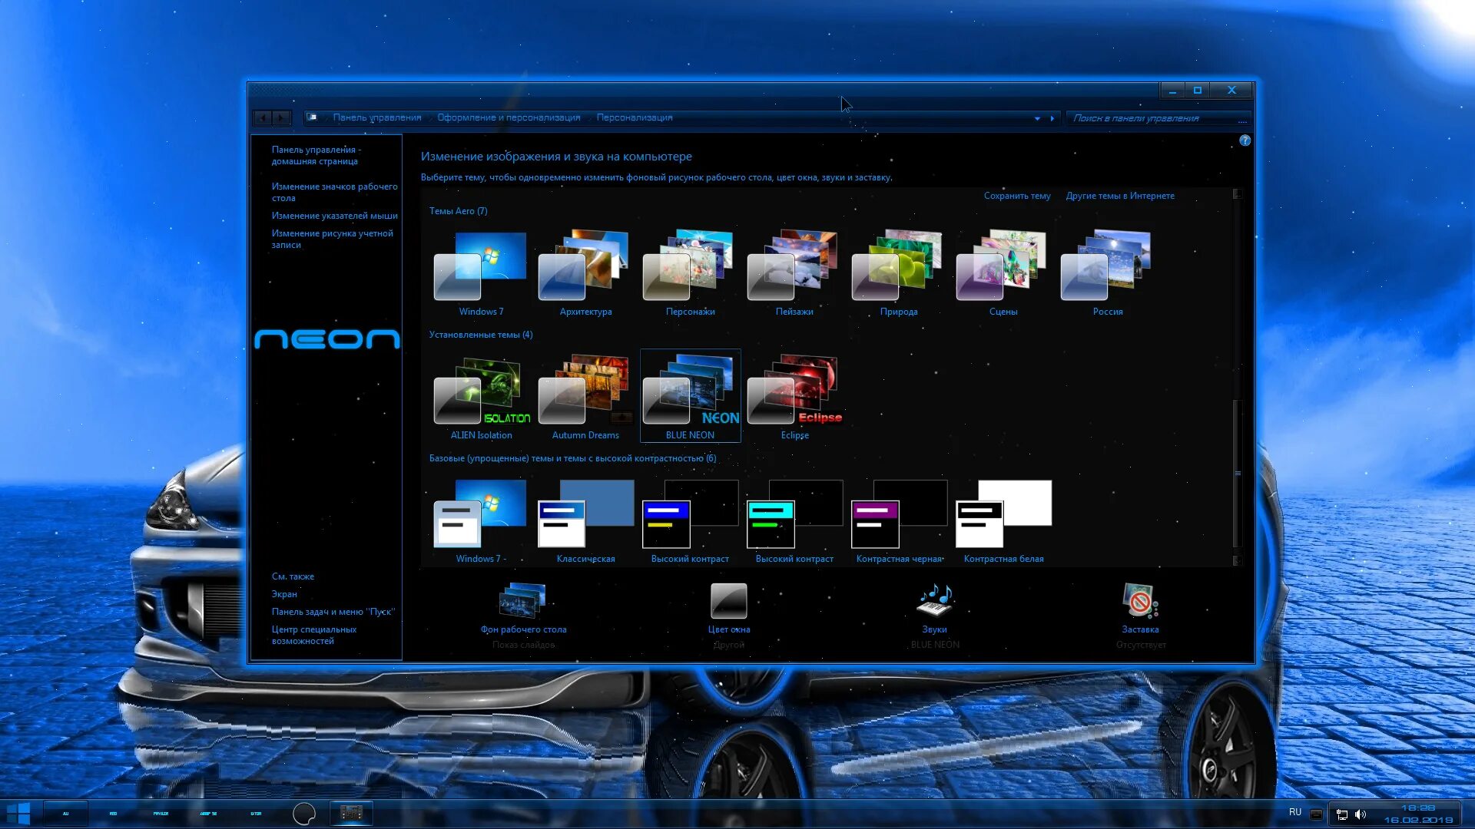Select the Windows 7 basic simplified theme
This screenshot has height=829, width=1475.
click(x=481, y=520)
